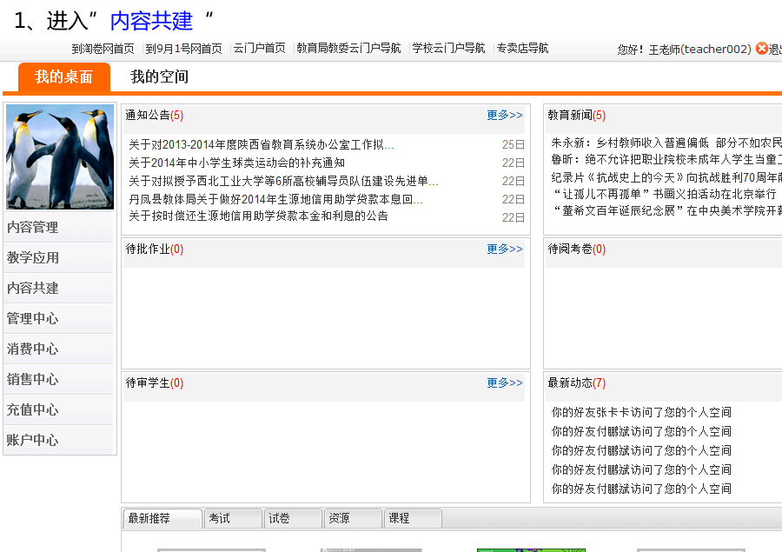Viewport: 782px width, 552px height.
Task: Click the penguin profile picture
Action: tap(60, 157)
